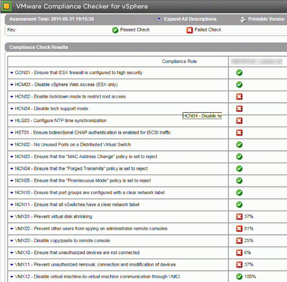Expand the HLG03 NTP rule arrow
This screenshot has width=287, height=282.
click(12, 121)
